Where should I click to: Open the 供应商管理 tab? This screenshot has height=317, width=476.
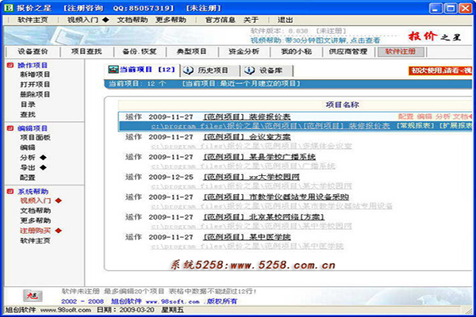(x=347, y=52)
